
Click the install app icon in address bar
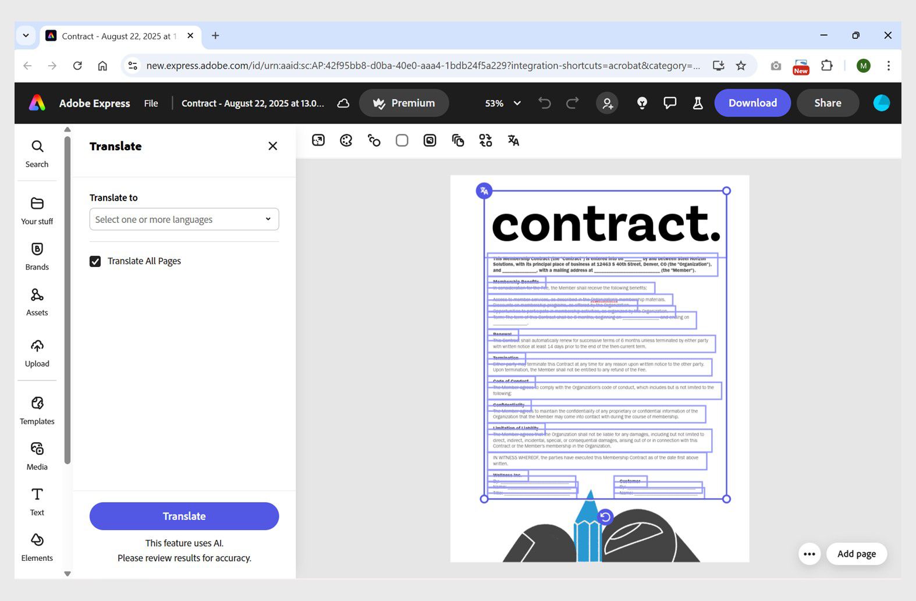[719, 66]
